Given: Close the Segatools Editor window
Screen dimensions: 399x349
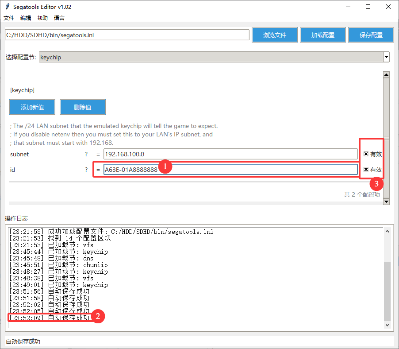Looking at the screenshot, I should [388, 7].
